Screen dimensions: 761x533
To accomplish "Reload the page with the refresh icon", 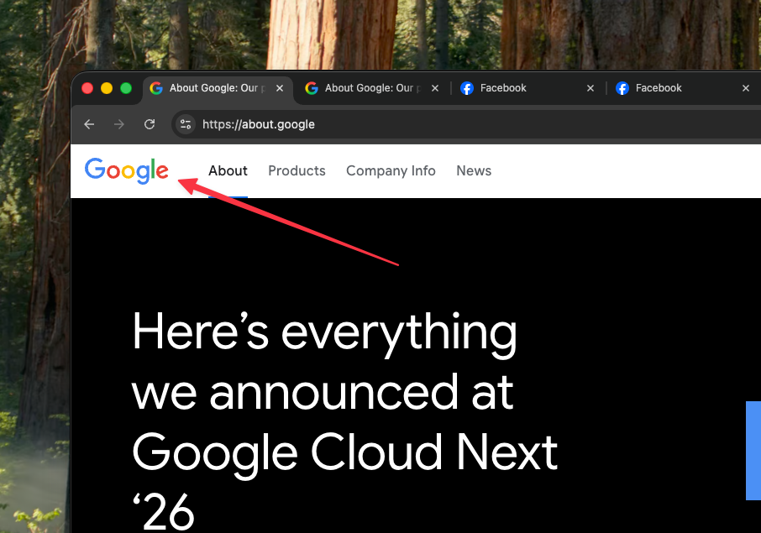I will (150, 124).
